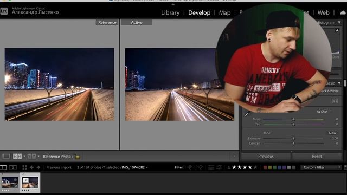347x195 pixels.
Task: Activate Reference view side-by-side button
Action: 17,157
